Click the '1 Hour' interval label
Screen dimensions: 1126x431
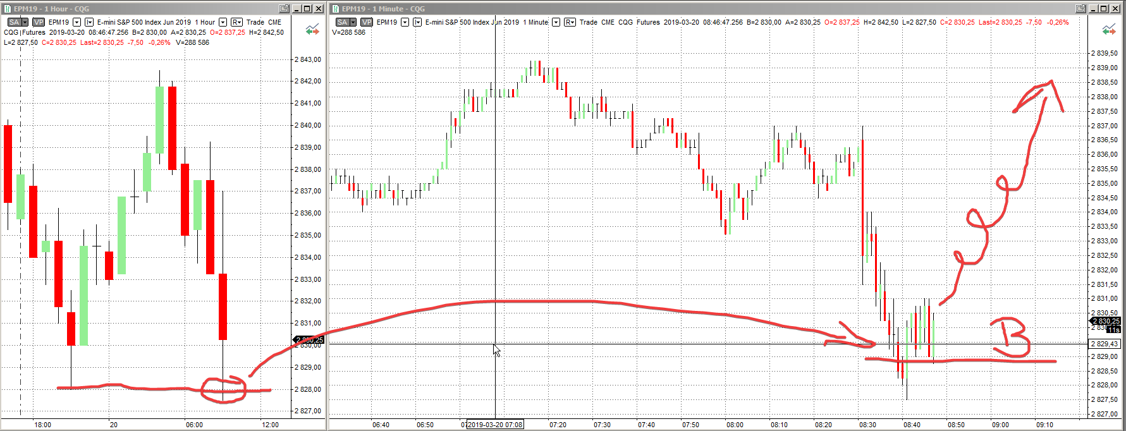[205, 22]
